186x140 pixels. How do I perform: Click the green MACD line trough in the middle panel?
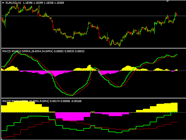[x=71, y=95]
